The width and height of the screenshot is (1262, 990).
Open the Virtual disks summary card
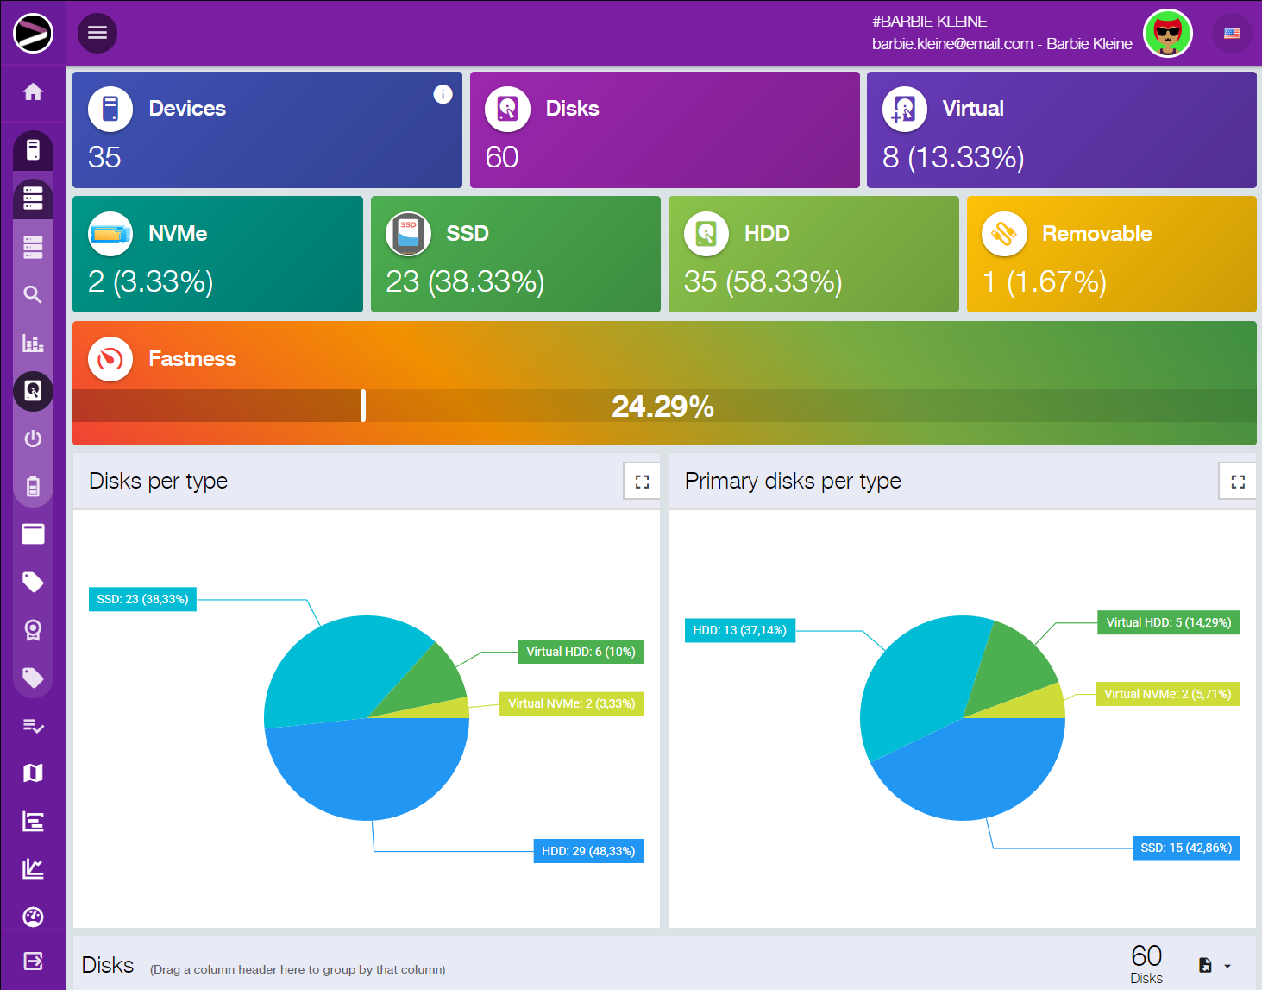[x=1061, y=130]
